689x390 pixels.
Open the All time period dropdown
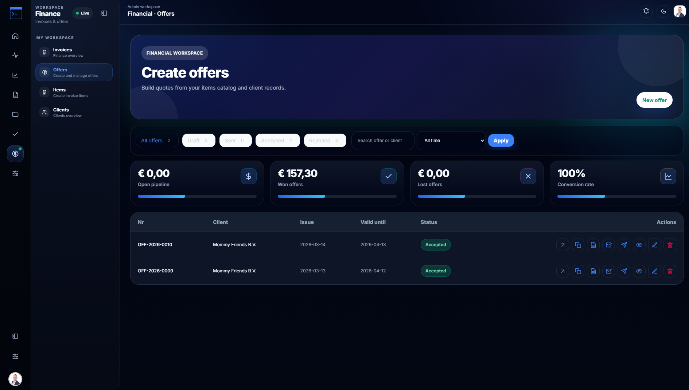point(451,141)
